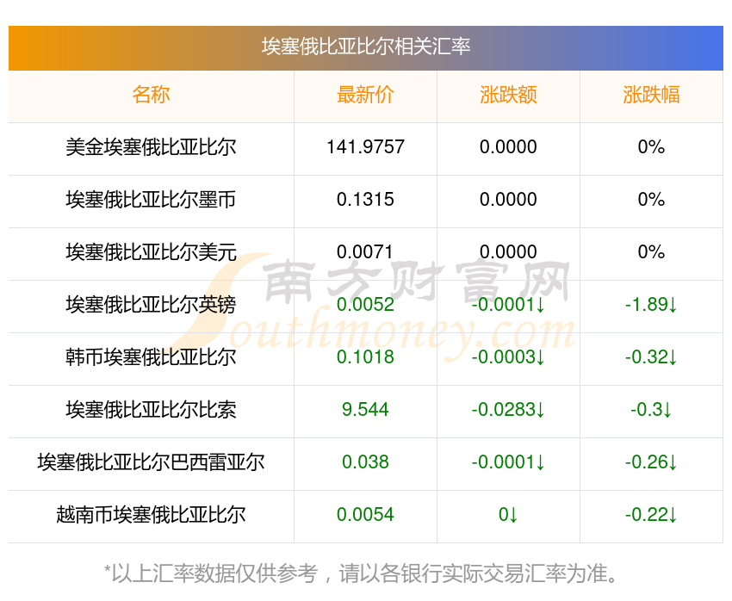
Task: Click the change value 0↓
Action: click(x=508, y=515)
